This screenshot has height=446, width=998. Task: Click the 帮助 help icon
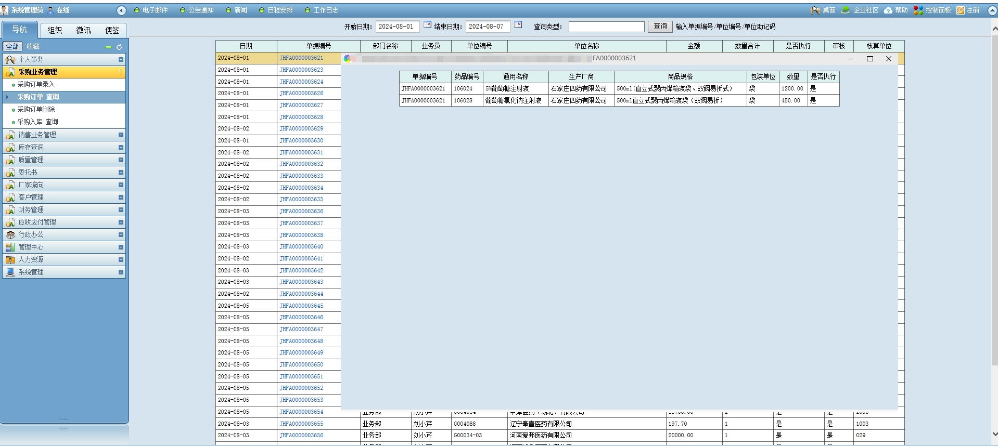point(888,10)
